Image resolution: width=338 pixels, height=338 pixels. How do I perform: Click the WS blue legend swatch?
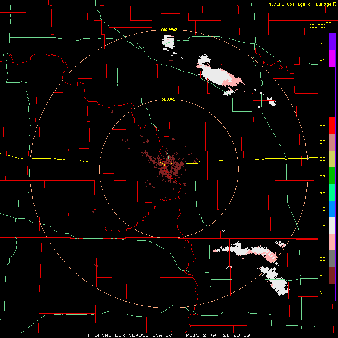pyautogui.click(x=332, y=209)
